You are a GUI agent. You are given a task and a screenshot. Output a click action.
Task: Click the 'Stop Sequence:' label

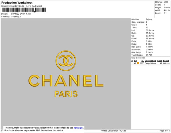pos(138,58)
